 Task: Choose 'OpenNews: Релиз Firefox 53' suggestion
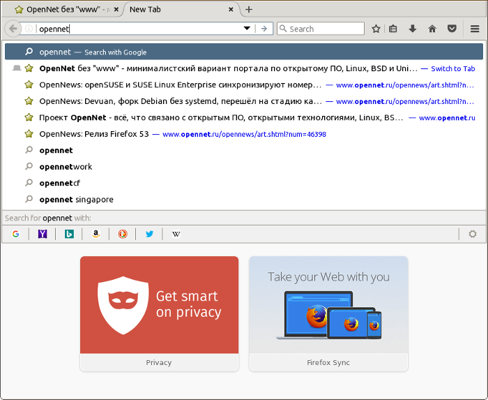(93, 134)
